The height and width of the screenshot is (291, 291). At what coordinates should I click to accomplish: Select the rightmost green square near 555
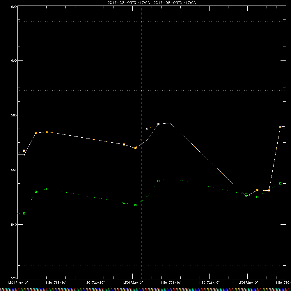point(281,184)
